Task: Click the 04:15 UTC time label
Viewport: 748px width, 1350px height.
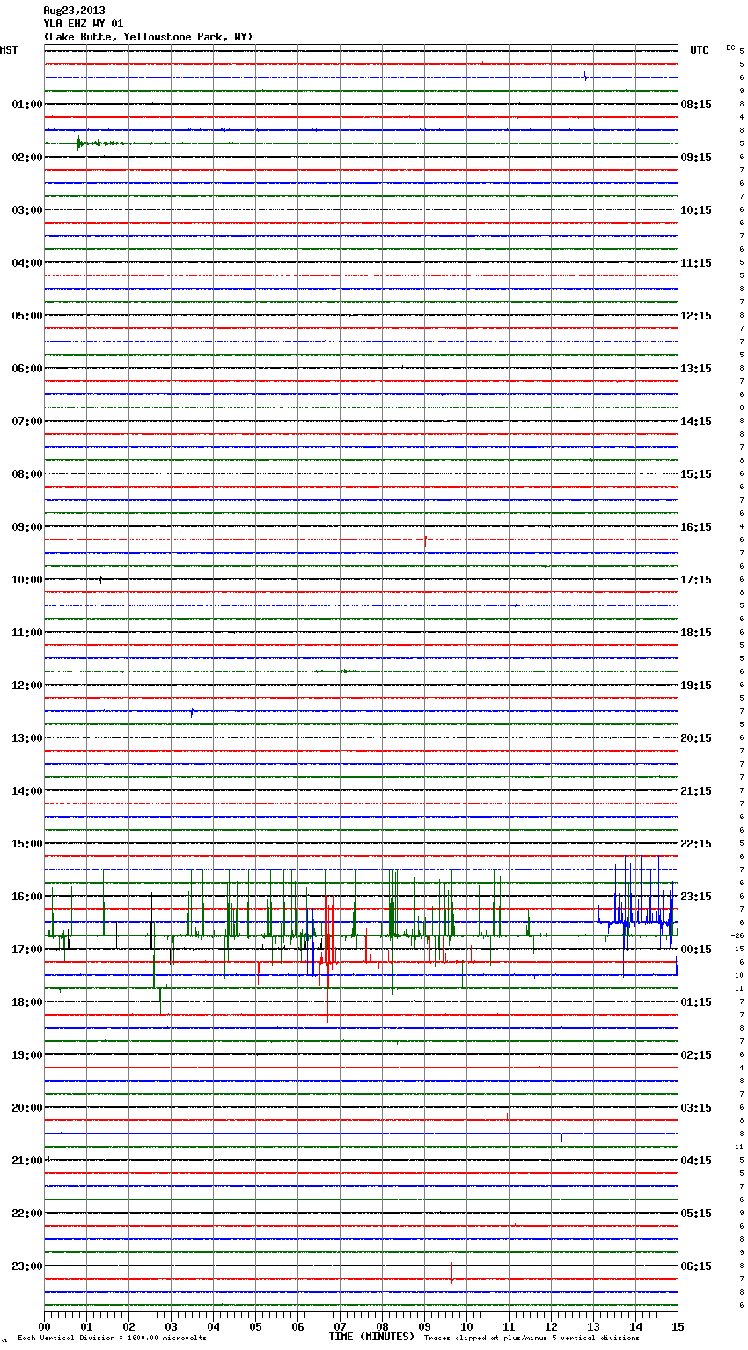Action: [696, 1161]
